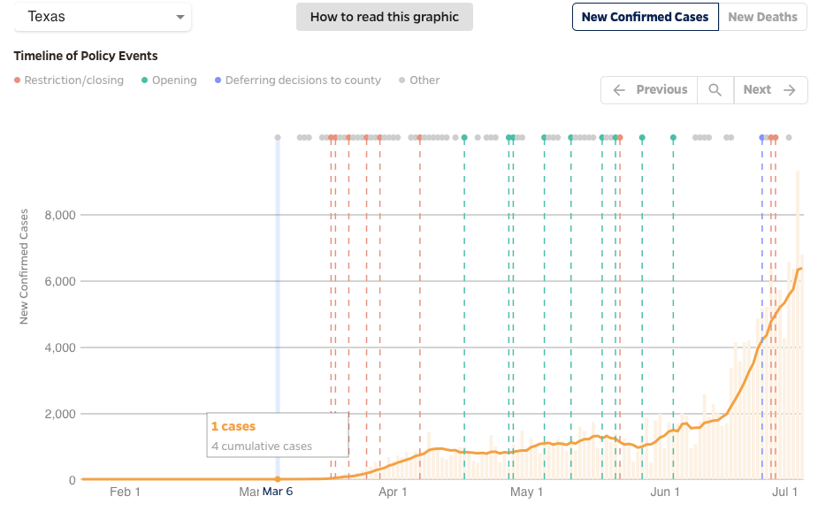This screenshot has width=818, height=519.
Task: Select the gray event dot above Mar 6
Action: (x=278, y=138)
